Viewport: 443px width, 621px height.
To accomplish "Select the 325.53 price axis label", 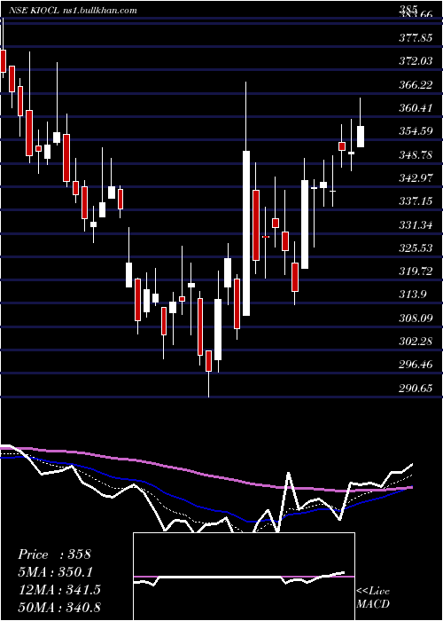I will 416,248.
